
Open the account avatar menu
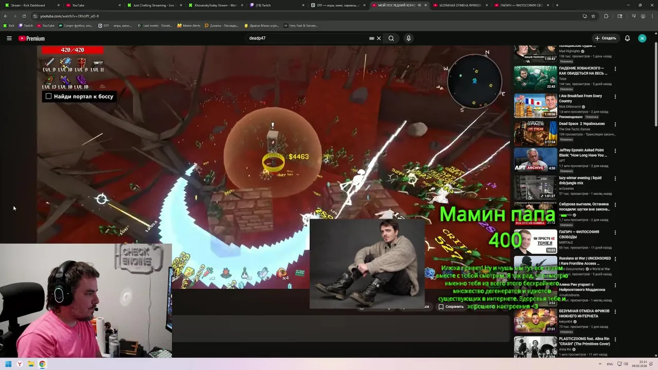[642, 38]
